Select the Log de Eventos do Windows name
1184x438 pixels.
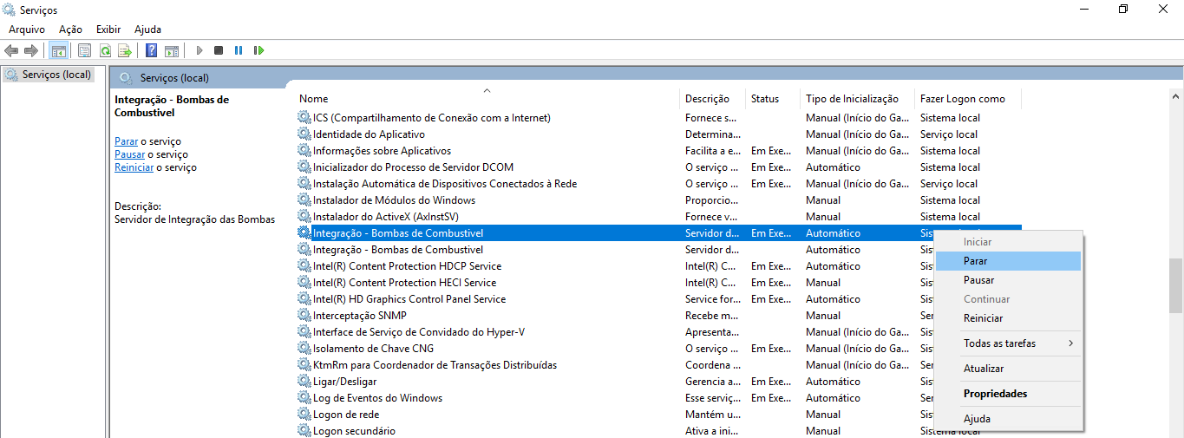(x=377, y=397)
